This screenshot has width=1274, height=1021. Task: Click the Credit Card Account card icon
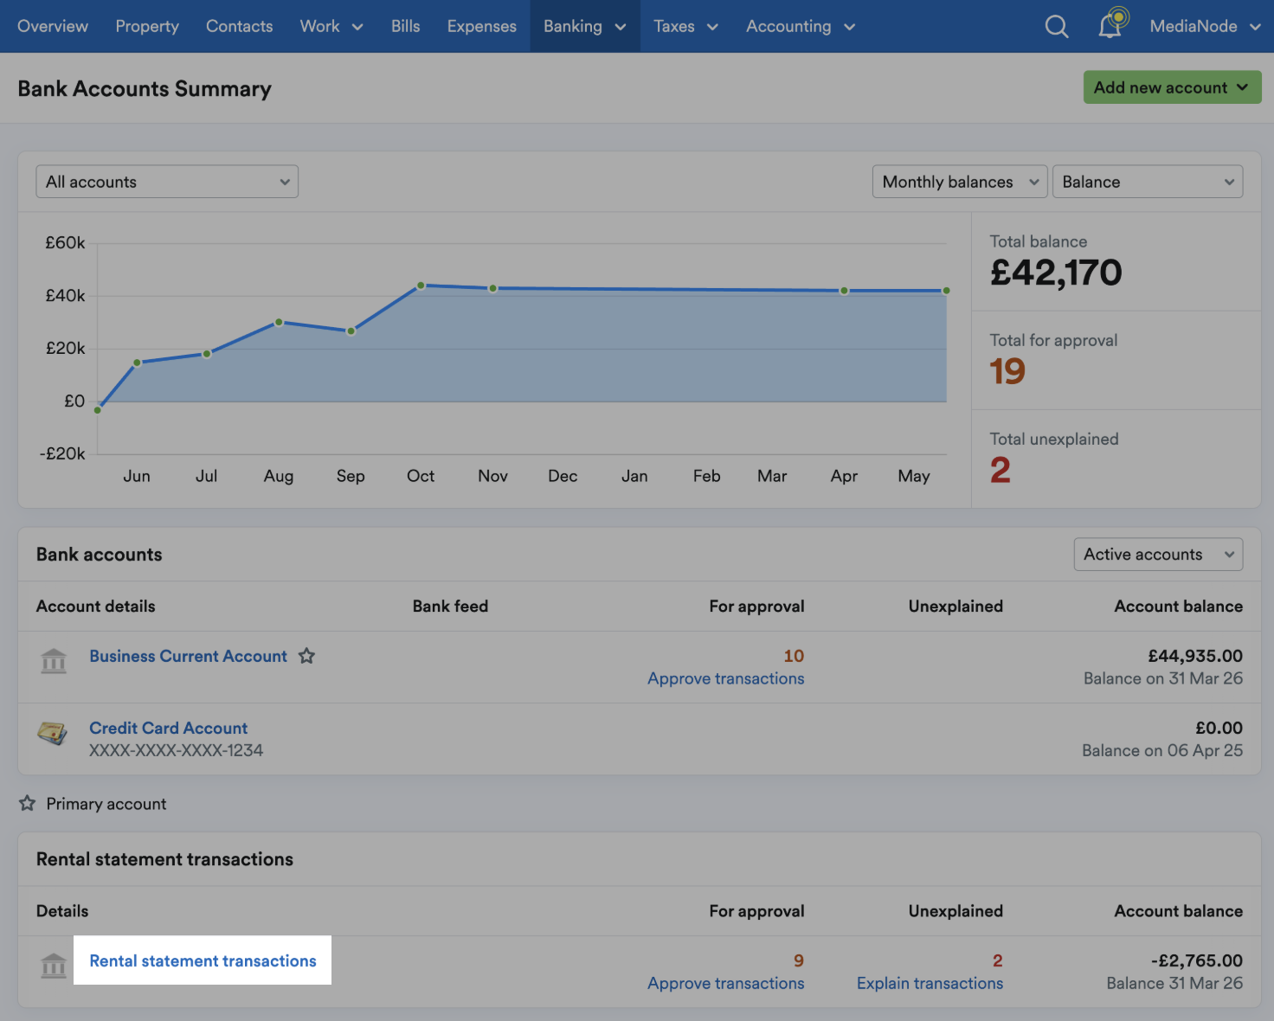pos(53,733)
